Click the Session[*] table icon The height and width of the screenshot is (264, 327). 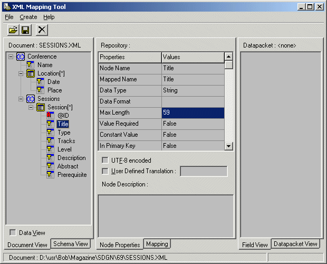[41, 107]
